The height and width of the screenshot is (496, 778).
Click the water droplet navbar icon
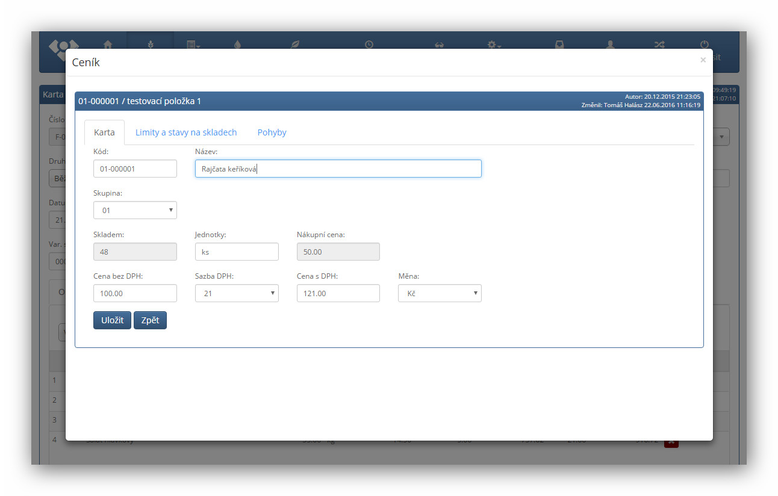(237, 45)
